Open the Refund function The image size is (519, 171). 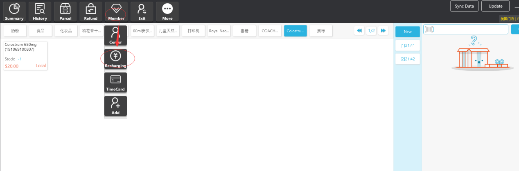pos(91,11)
